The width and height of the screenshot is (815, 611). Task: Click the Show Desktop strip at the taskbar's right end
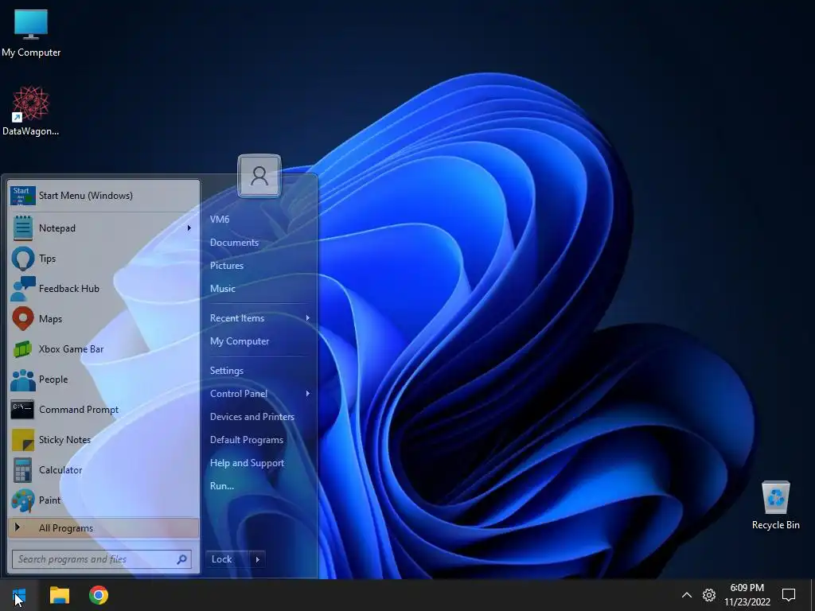(813, 595)
